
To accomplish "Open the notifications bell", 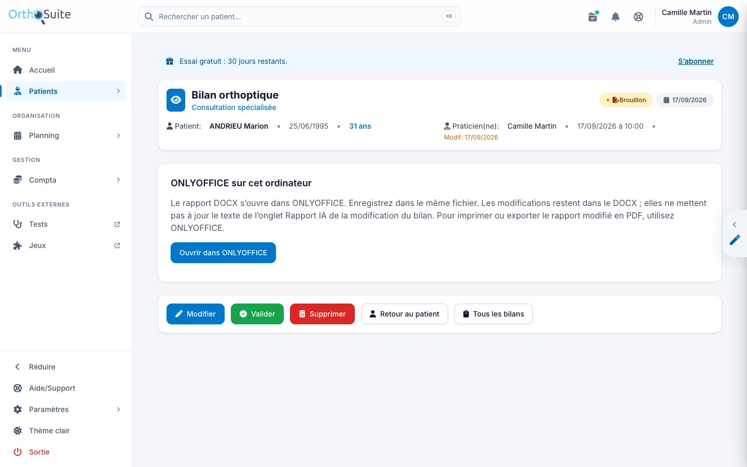I will tap(616, 17).
